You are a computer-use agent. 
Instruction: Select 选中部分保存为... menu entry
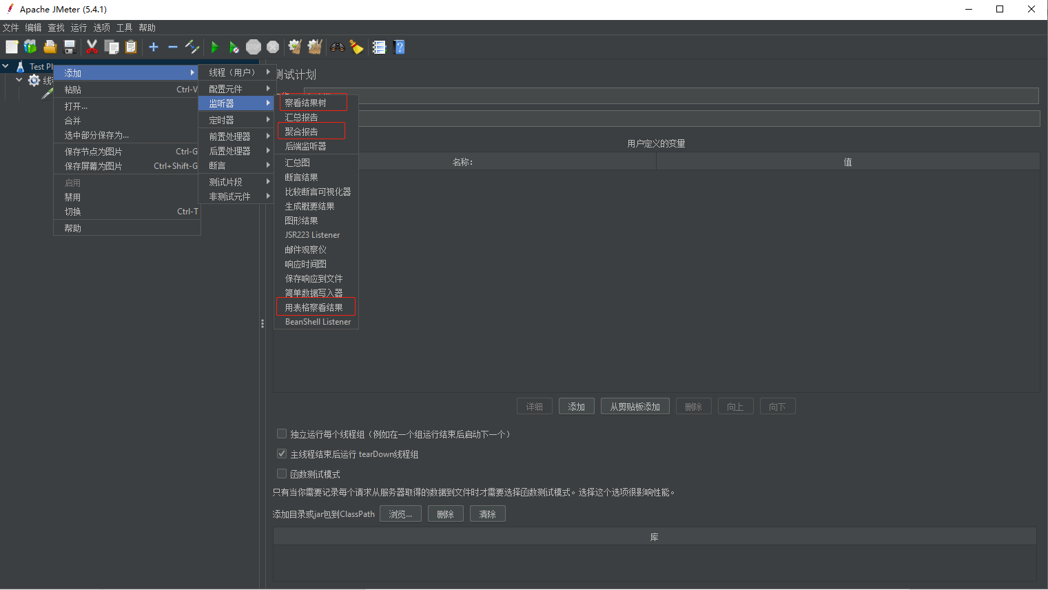pos(127,135)
